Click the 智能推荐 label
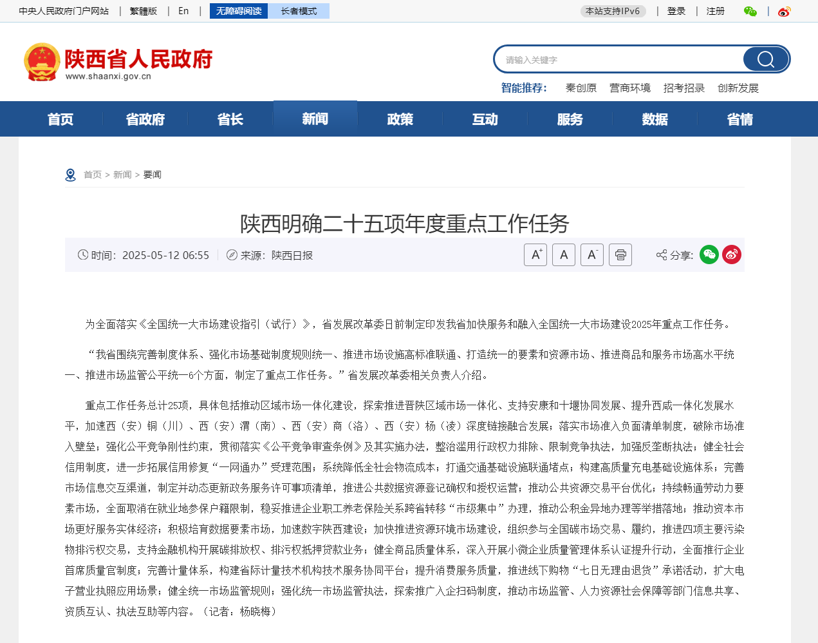 pyautogui.click(x=524, y=88)
